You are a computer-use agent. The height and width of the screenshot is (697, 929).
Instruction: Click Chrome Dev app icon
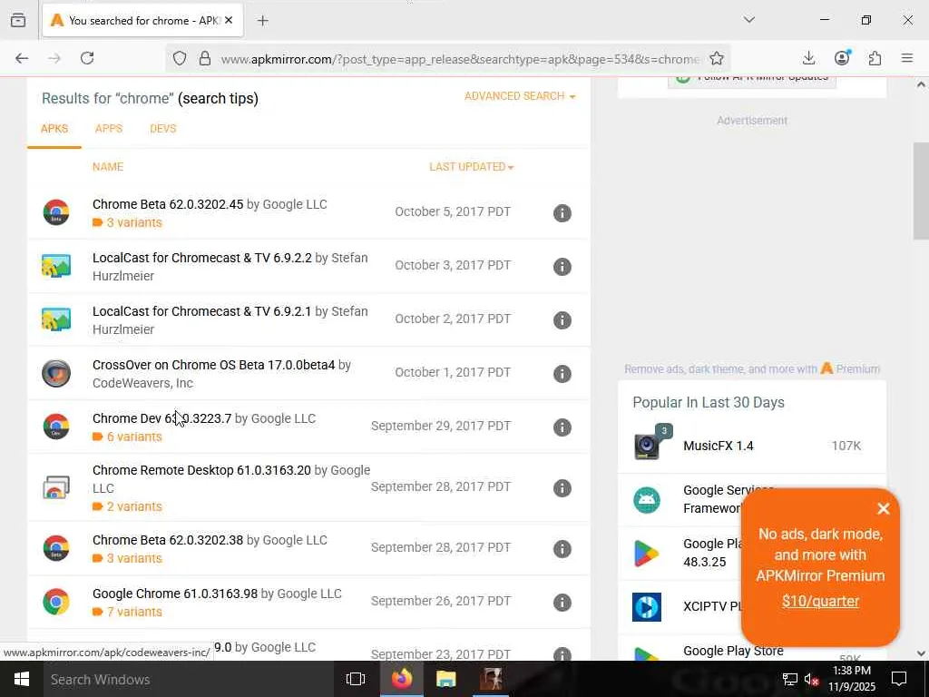coord(56,427)
